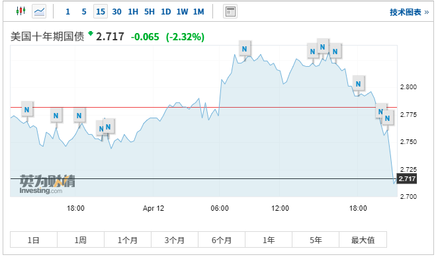Click the leftmost N news marker on red line
This screenshot has width=438, height=257.
point(27,110)
